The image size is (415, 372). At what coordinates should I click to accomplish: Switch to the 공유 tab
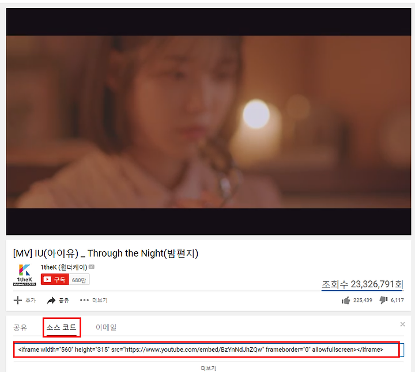[20, 327]
